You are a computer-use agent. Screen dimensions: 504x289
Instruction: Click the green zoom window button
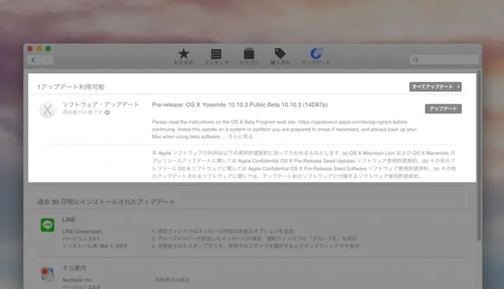tap(48, 49)
